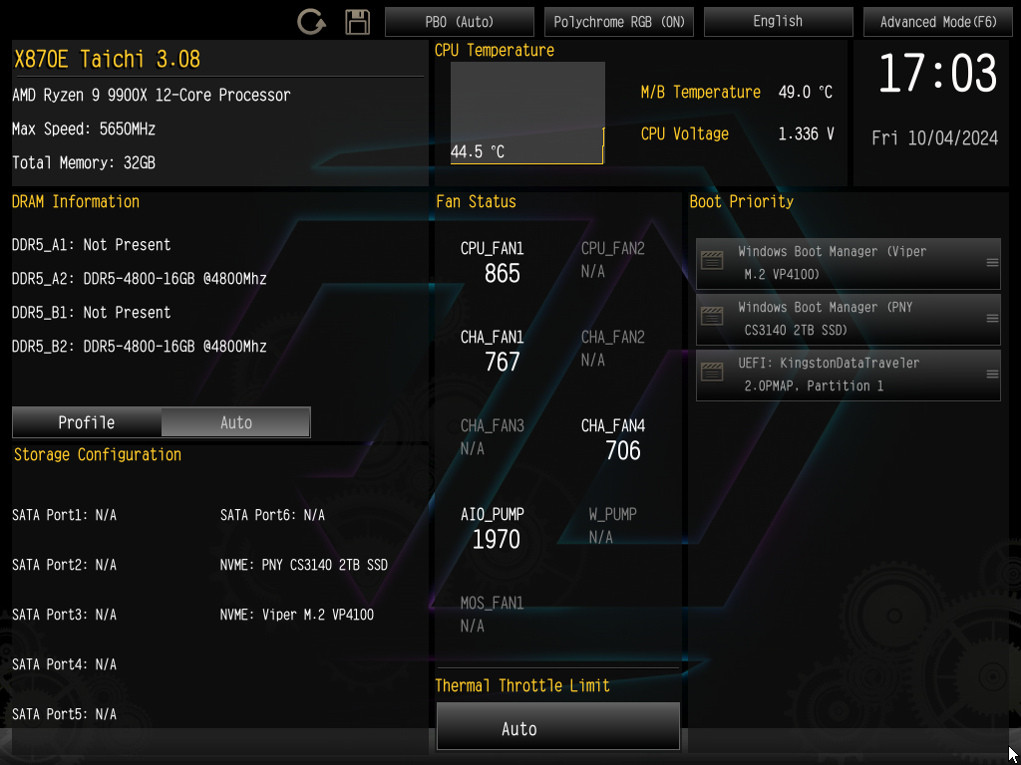Click SATA Port2: N/A entry
The width and height of the screenshot is (1021, 765).
[x=64, y=565]
